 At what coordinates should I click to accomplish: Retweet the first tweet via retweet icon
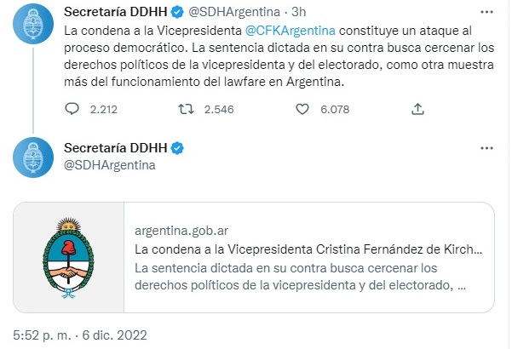tap(186, 109)
